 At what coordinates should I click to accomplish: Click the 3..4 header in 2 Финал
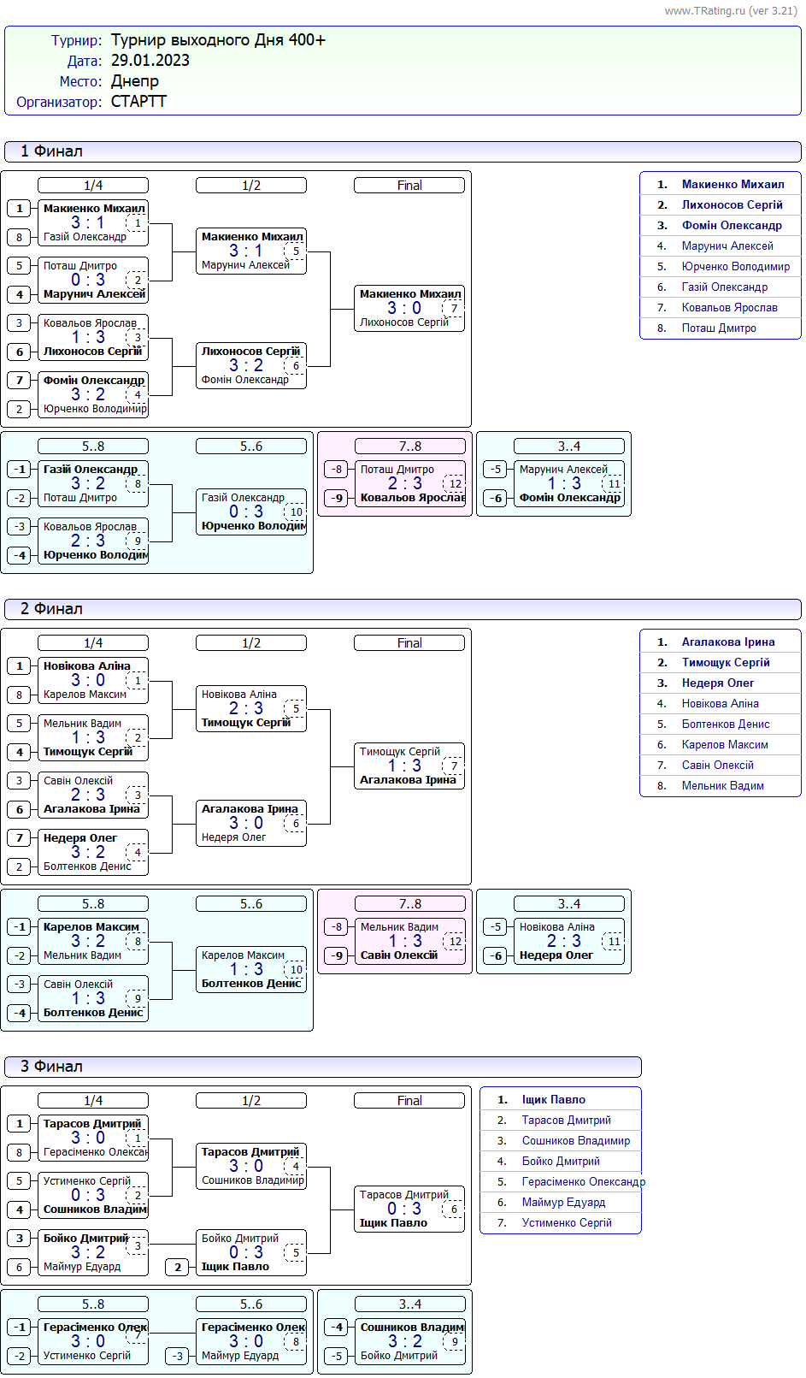click(569, 904)
